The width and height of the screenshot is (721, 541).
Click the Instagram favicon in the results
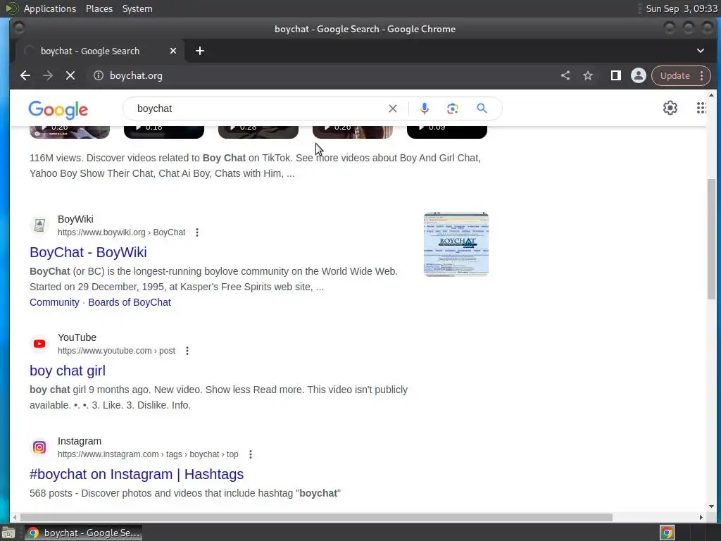tap(39, 447)
